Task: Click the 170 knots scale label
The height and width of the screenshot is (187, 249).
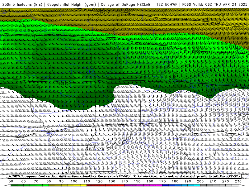Action: tap(162, 181)
